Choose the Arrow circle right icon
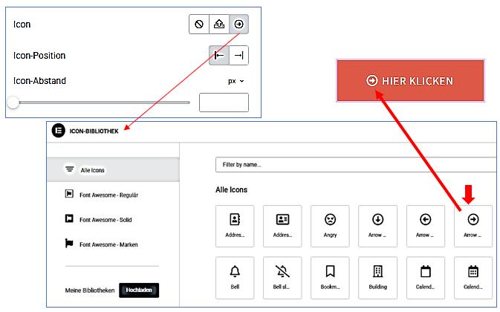This screenshot has width=500, height=312. point(473,226)
